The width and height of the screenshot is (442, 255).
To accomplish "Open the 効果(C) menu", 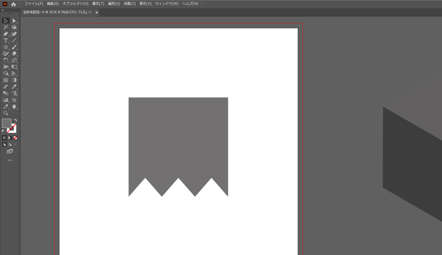I will coord(130,4).
